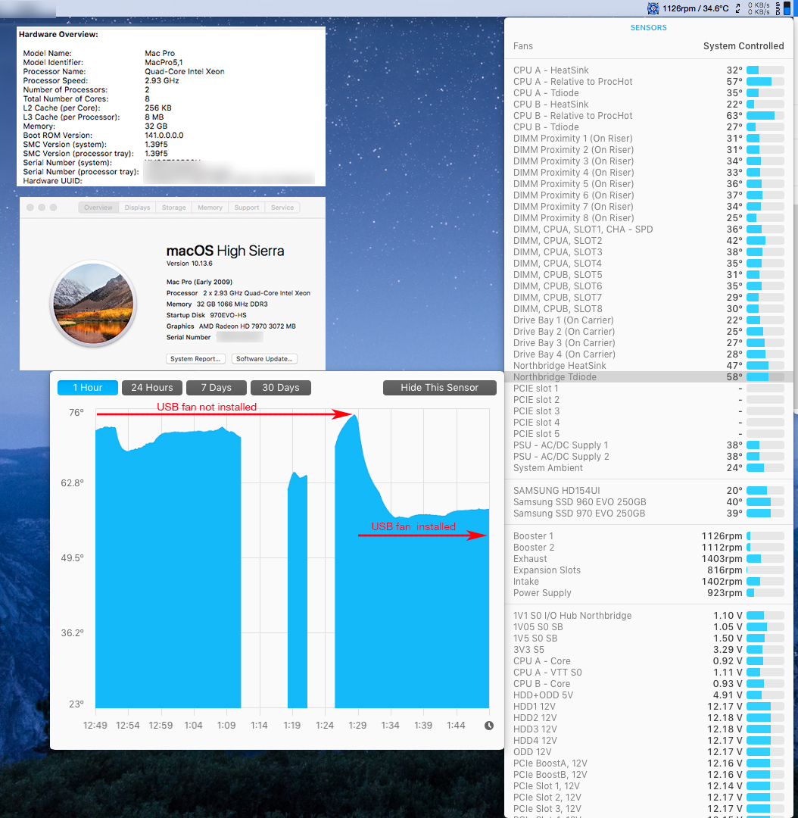Click the SSD usage bar menu icon

click(x=784, y=8)
